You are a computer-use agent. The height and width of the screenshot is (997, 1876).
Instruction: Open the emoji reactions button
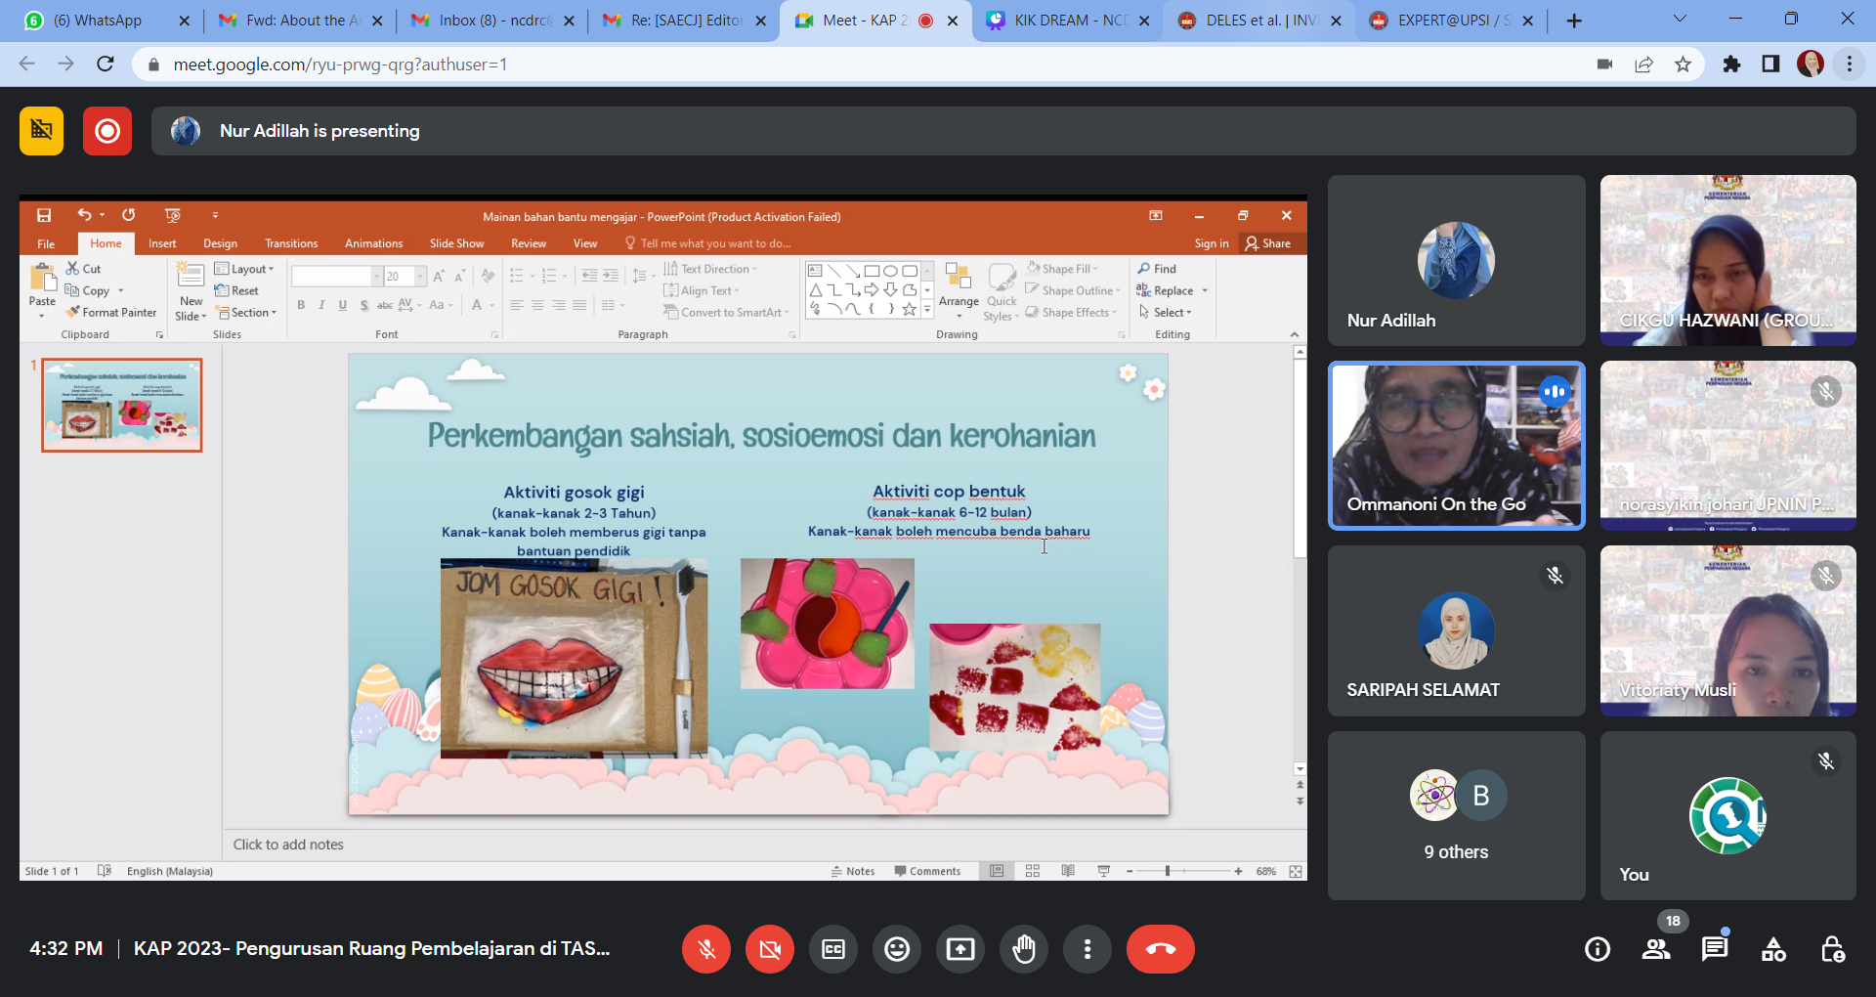[896, 949]
